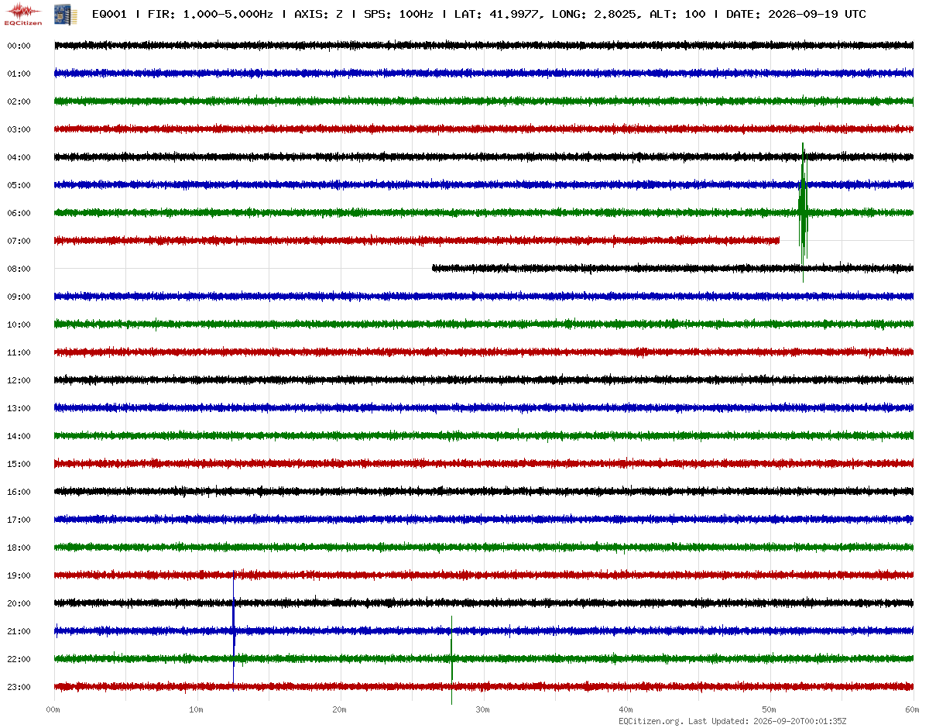Select the 00:00 row label
The width and height of the screenshot is (929, 728).
pyautogui.click(x=18, y=46)
